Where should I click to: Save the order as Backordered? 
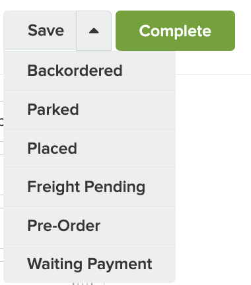tap(89, 71)
